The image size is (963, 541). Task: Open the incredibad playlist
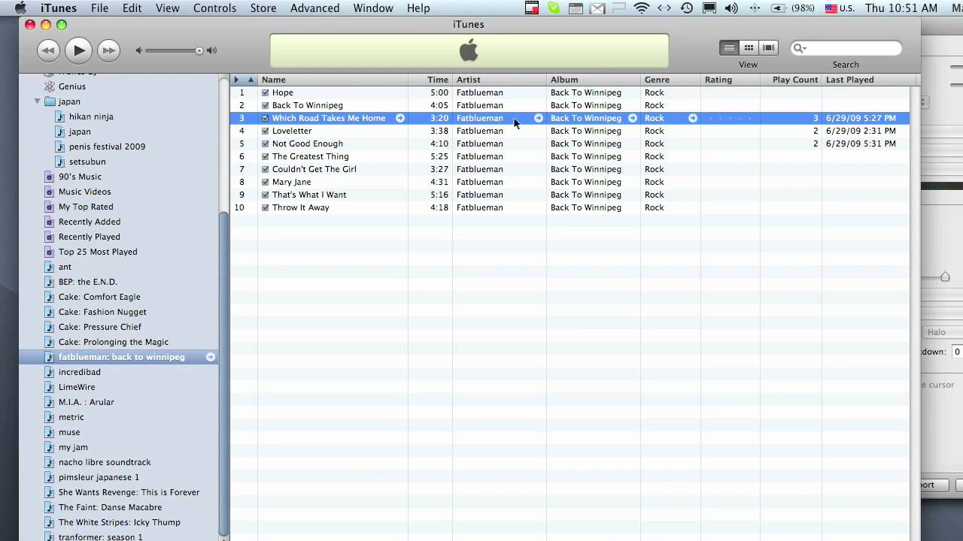click(x=80, y=372)
